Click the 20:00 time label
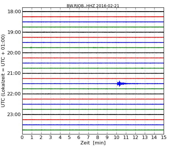 14,53
